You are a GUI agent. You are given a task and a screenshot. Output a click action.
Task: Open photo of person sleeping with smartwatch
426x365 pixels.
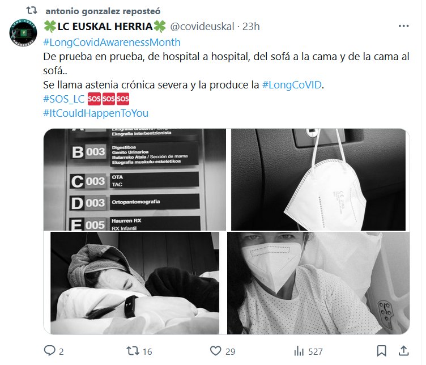click(x=135, y=283)
